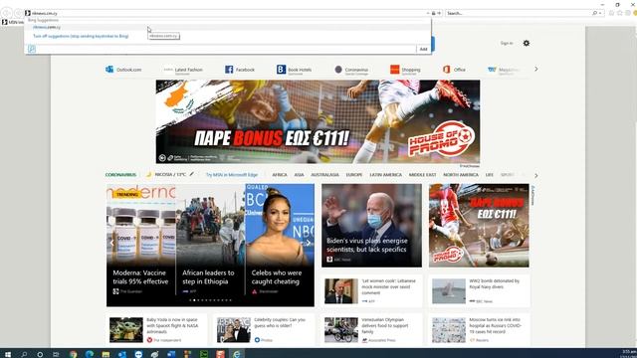
Task: Launch Google Chrome from taskbar
Action: [73, 354]
